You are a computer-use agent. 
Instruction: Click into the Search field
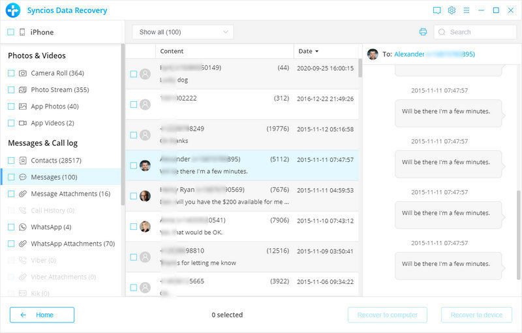click(x=475, y=32)
